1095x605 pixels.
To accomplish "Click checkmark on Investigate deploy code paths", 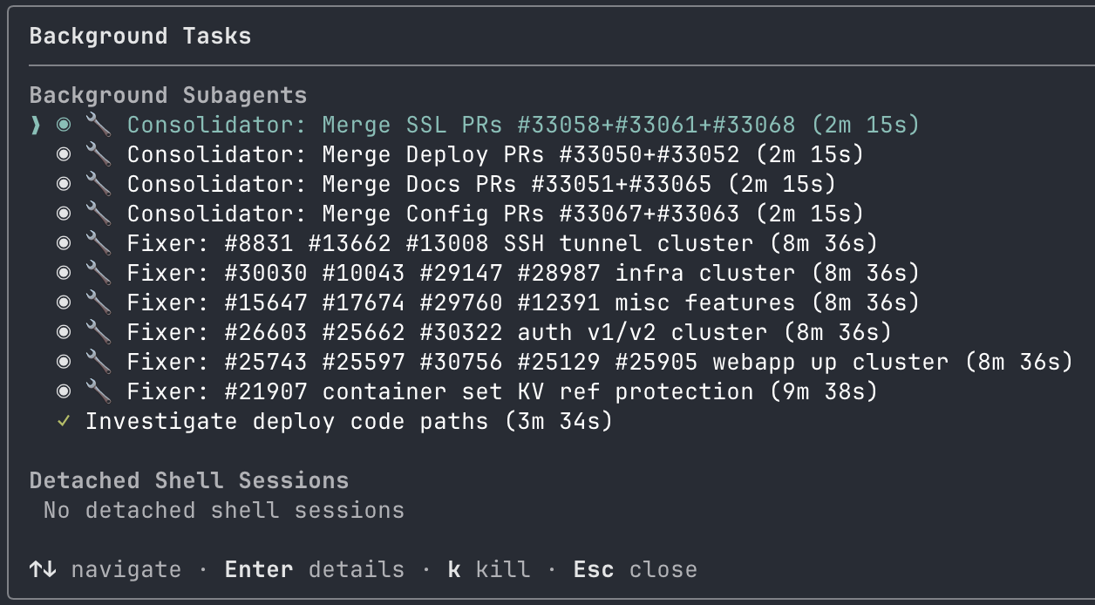I will pos(64,421).
